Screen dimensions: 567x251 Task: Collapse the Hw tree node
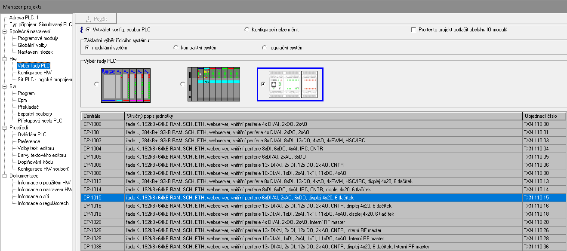[5, 59]
